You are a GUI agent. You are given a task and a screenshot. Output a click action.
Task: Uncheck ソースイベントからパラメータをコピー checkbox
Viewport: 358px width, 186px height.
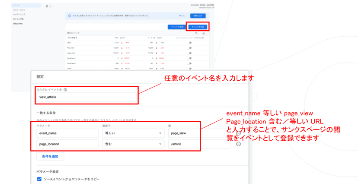39,179
